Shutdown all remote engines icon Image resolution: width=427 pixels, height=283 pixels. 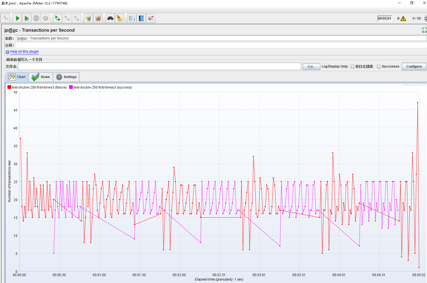76,18
